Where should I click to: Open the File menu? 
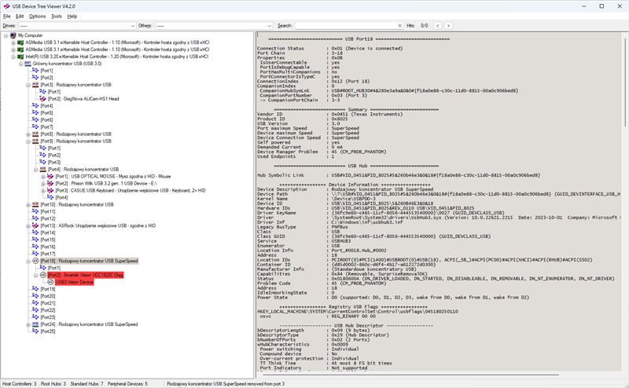pyautogui.click(x=7, y=16)
